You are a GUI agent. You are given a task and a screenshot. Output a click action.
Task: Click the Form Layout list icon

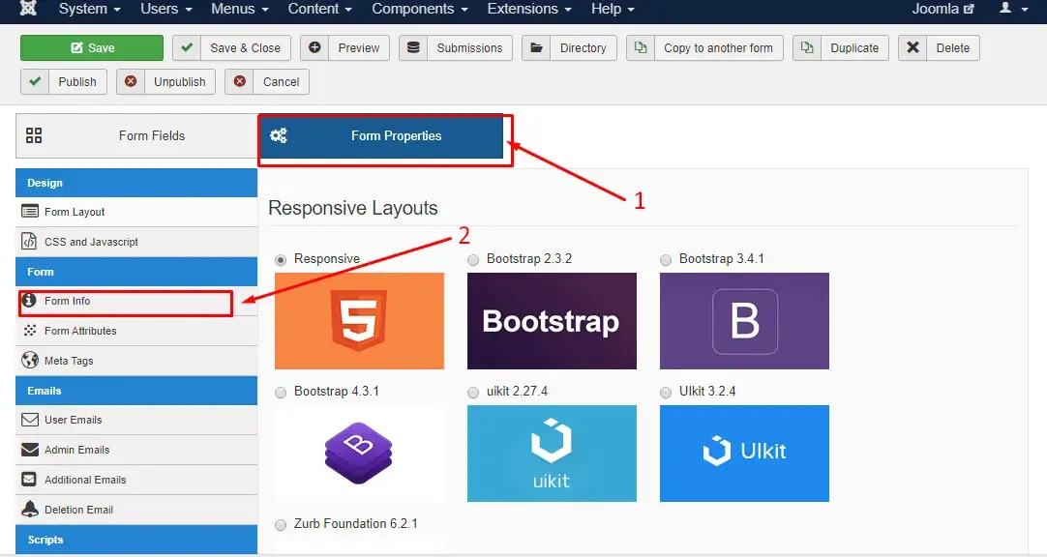30,212
